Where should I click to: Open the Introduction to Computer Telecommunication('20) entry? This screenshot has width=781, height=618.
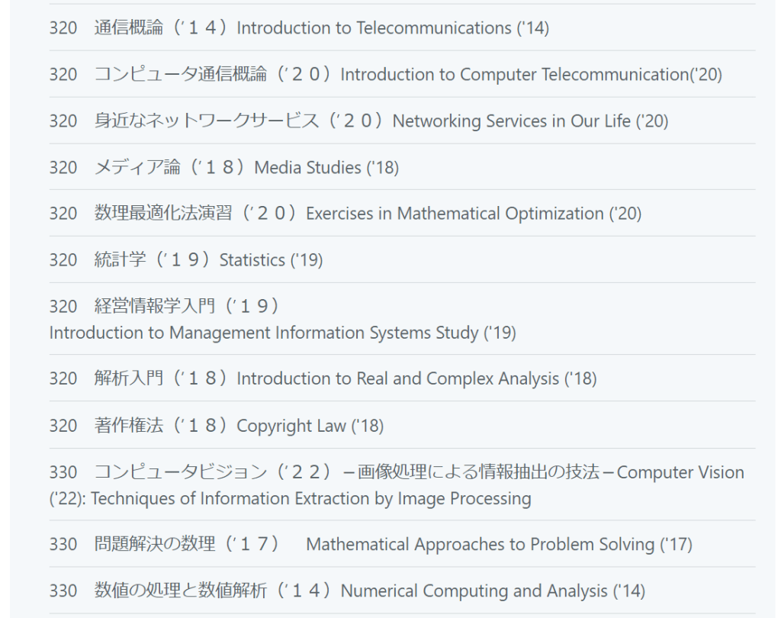[x=531, y=75]
